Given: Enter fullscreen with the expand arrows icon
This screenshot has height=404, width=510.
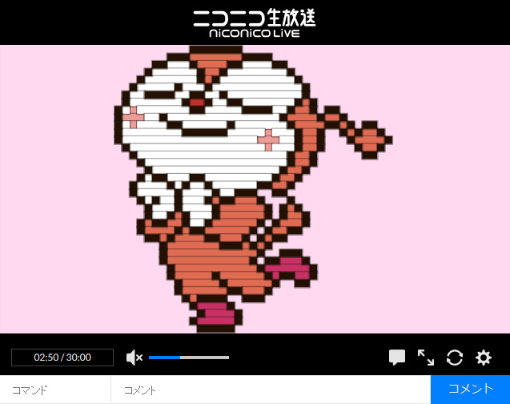Looking at the screenshot, I should tap(426, 358).
